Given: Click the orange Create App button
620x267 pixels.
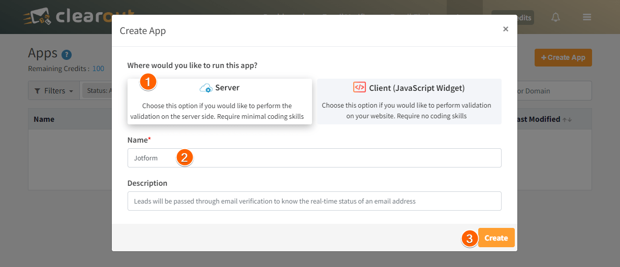Looking at the screenshot, I should [x=563, y=58].
